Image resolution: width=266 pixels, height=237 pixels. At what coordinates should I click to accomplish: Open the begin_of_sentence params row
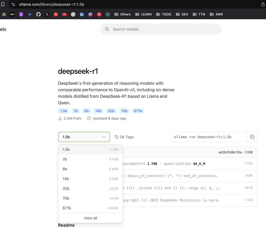pos(190,176)
